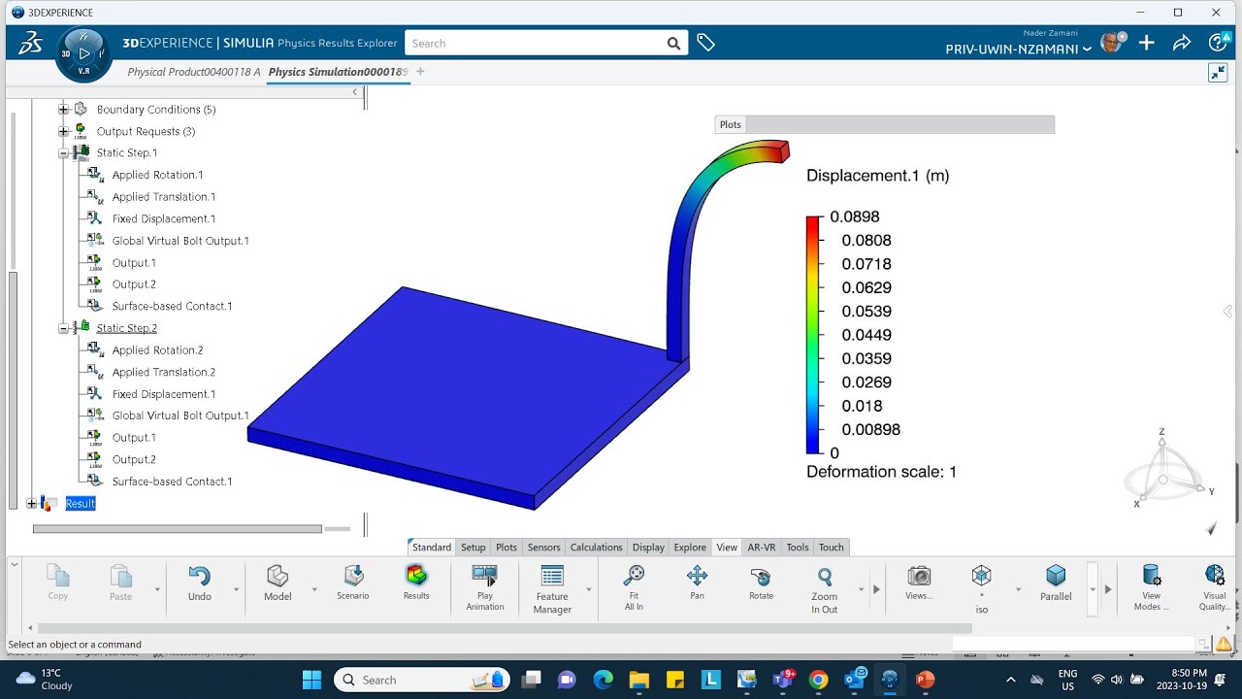Open the Sensors tab

[543, 548]
